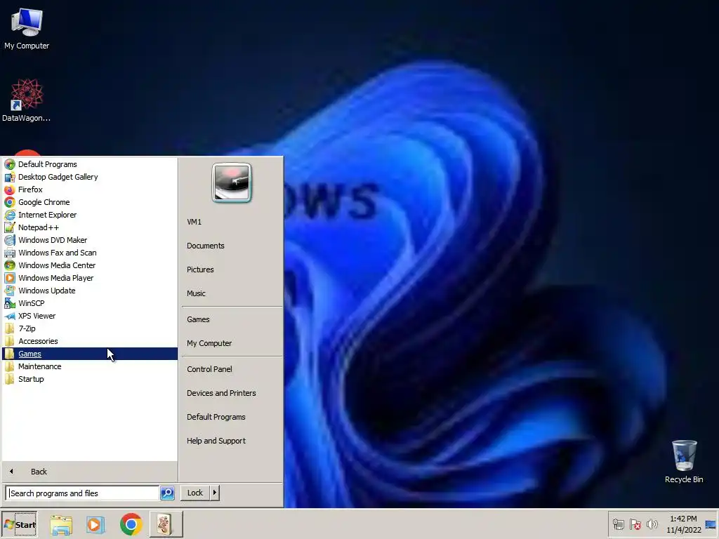Open File Explorer from the taskbar

pos(61,524)
